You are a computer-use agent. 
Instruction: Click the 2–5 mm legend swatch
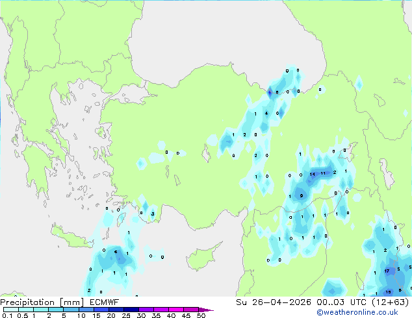click(x=56, y=310)
